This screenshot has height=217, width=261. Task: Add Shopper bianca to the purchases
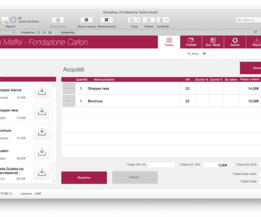(x=41, y=91)
